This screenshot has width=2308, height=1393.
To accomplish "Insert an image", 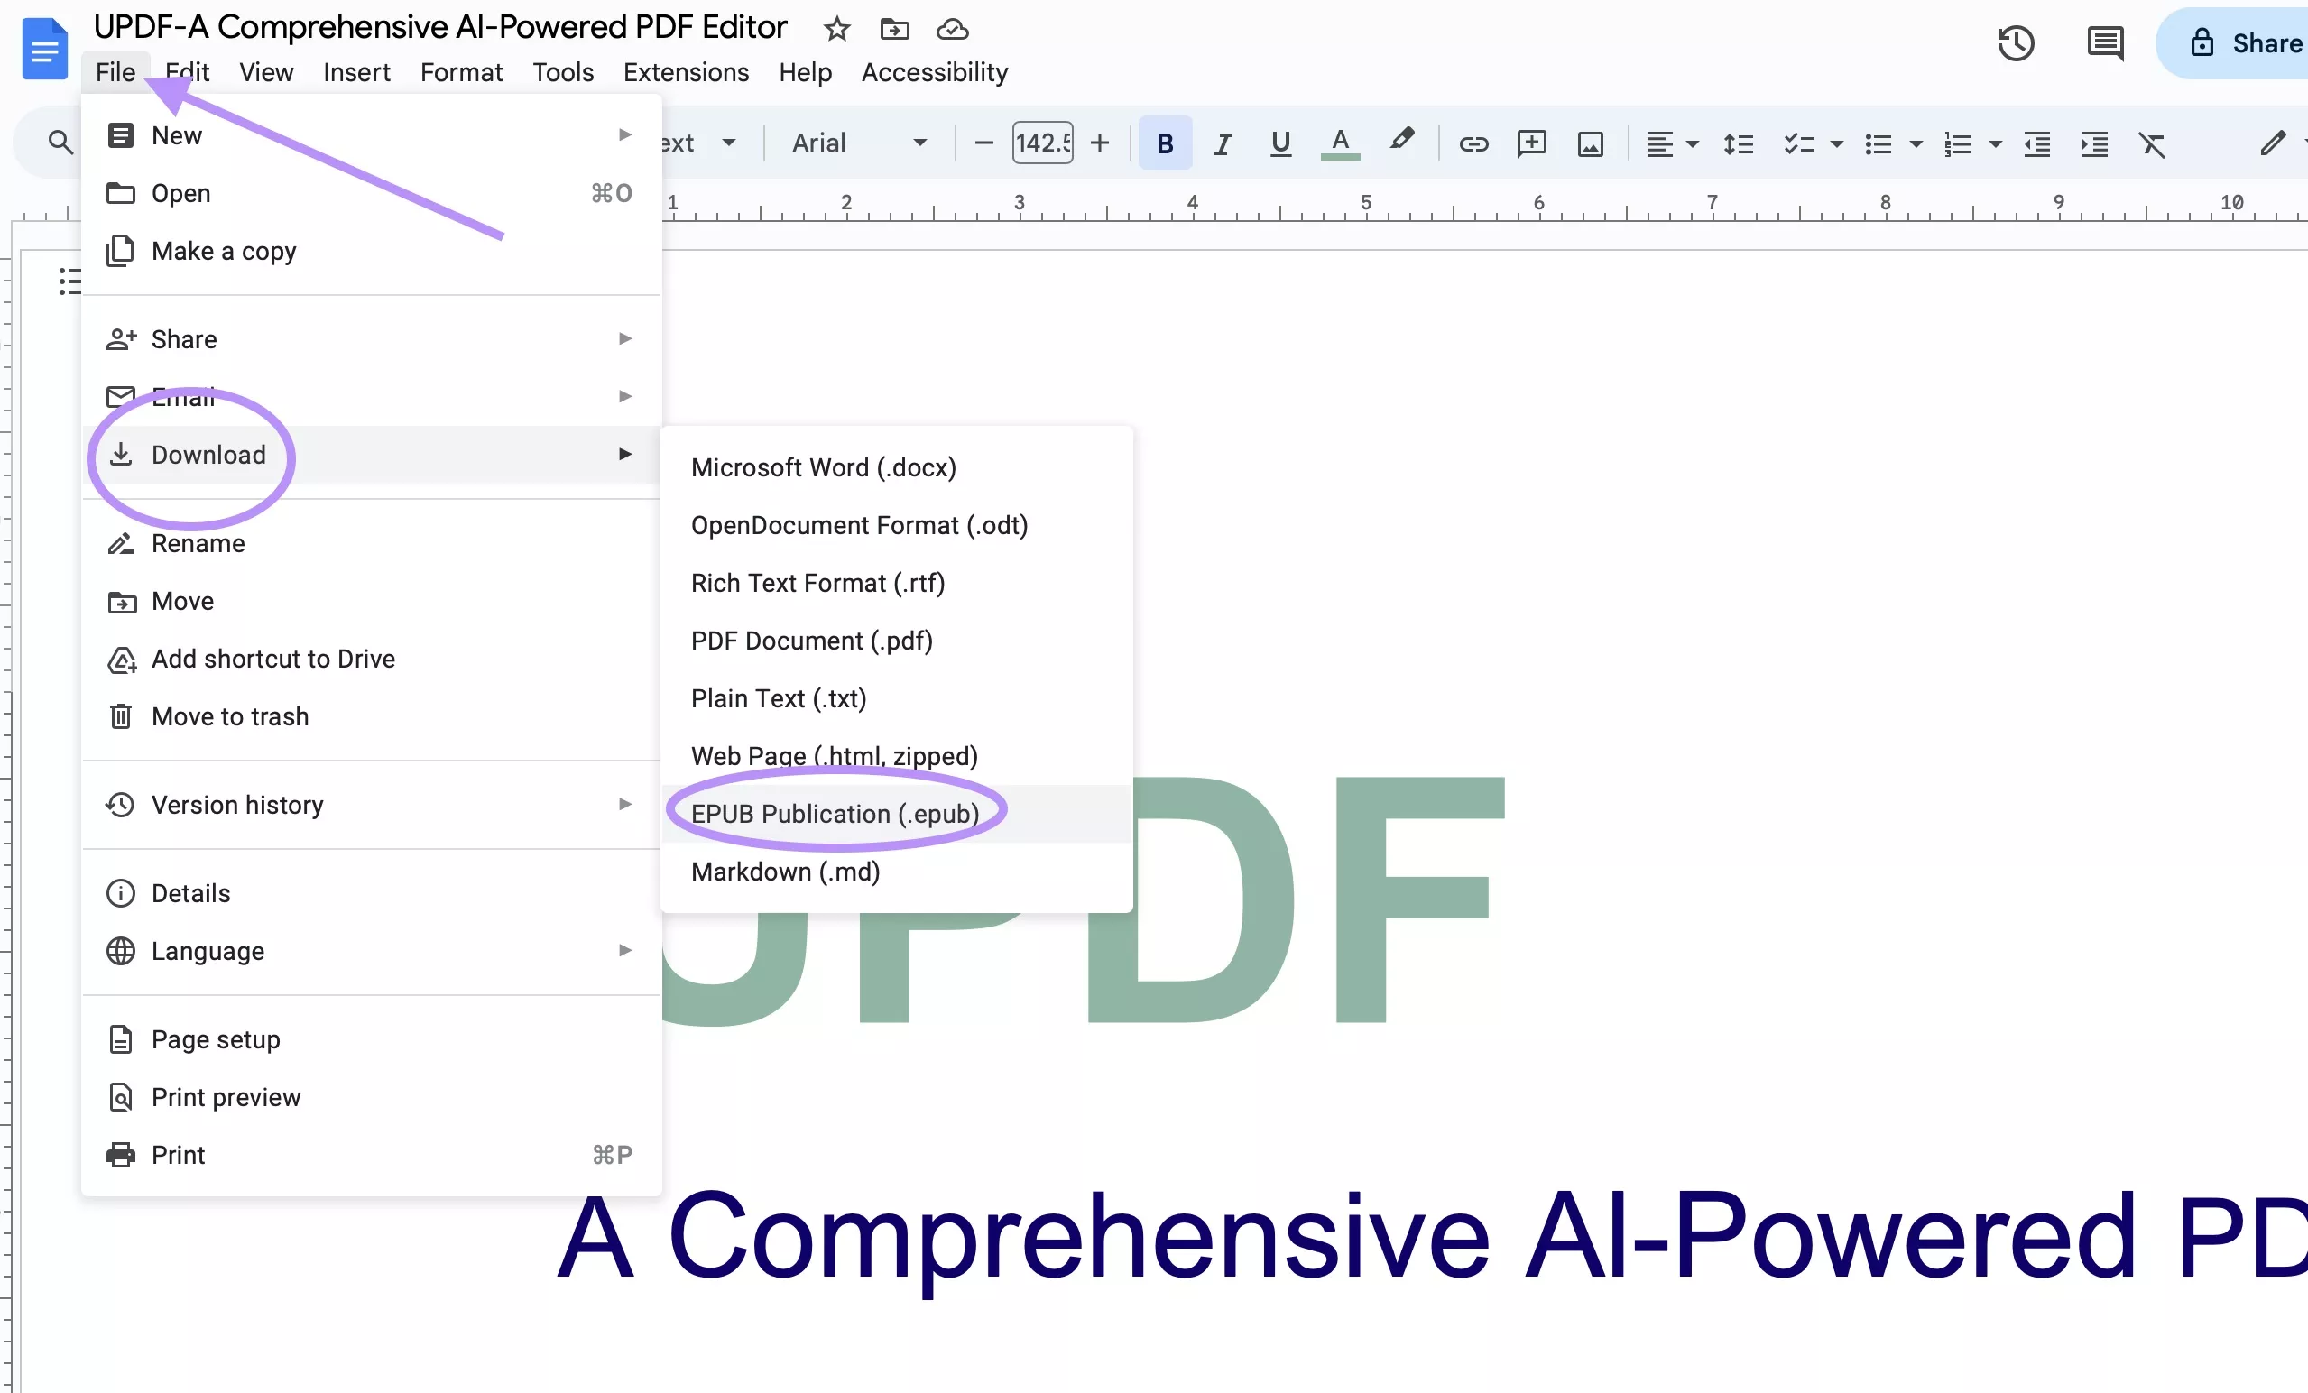I will point(1591,143).
